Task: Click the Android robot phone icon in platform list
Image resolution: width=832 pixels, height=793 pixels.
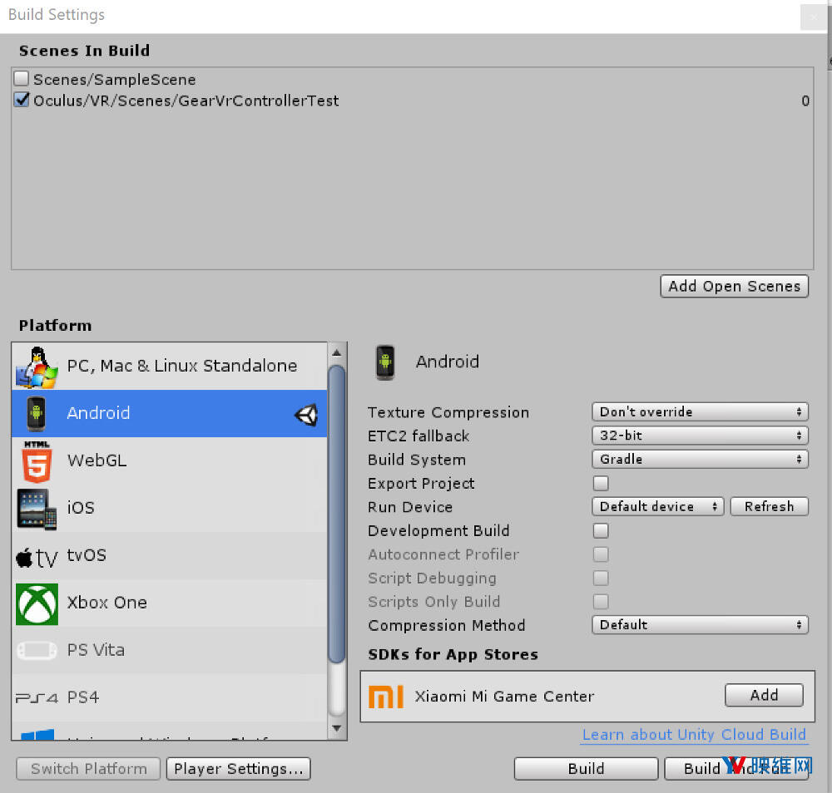Action: 37,413
